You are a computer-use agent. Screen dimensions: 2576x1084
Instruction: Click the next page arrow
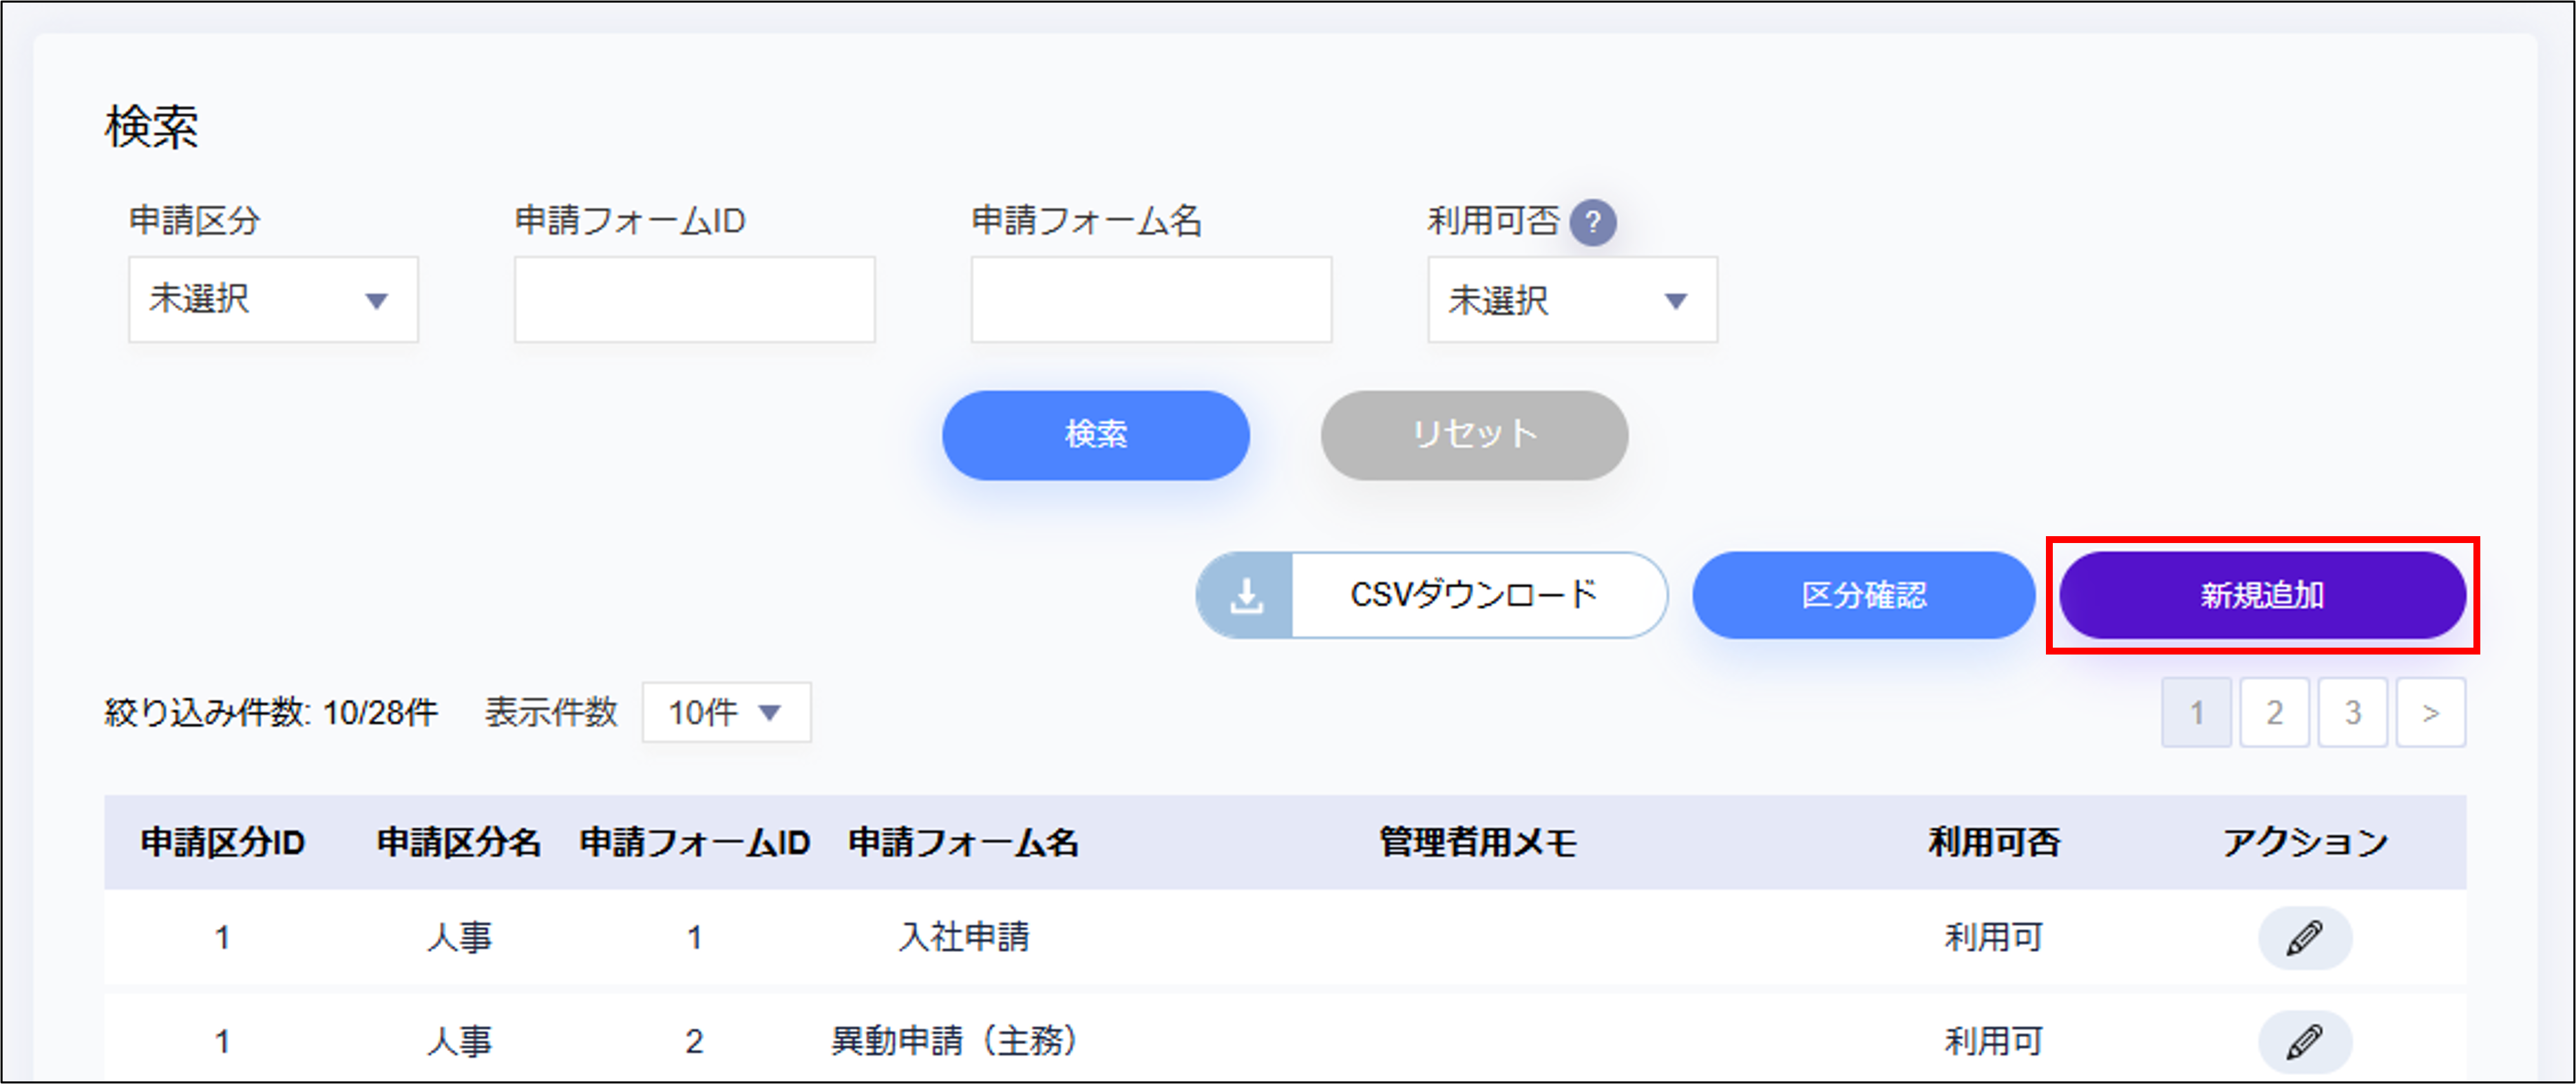pos(2430,713)
